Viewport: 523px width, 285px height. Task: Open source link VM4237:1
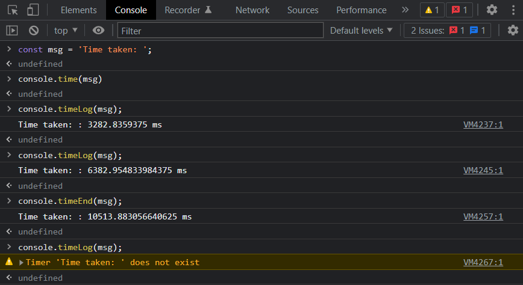(483, 124)
